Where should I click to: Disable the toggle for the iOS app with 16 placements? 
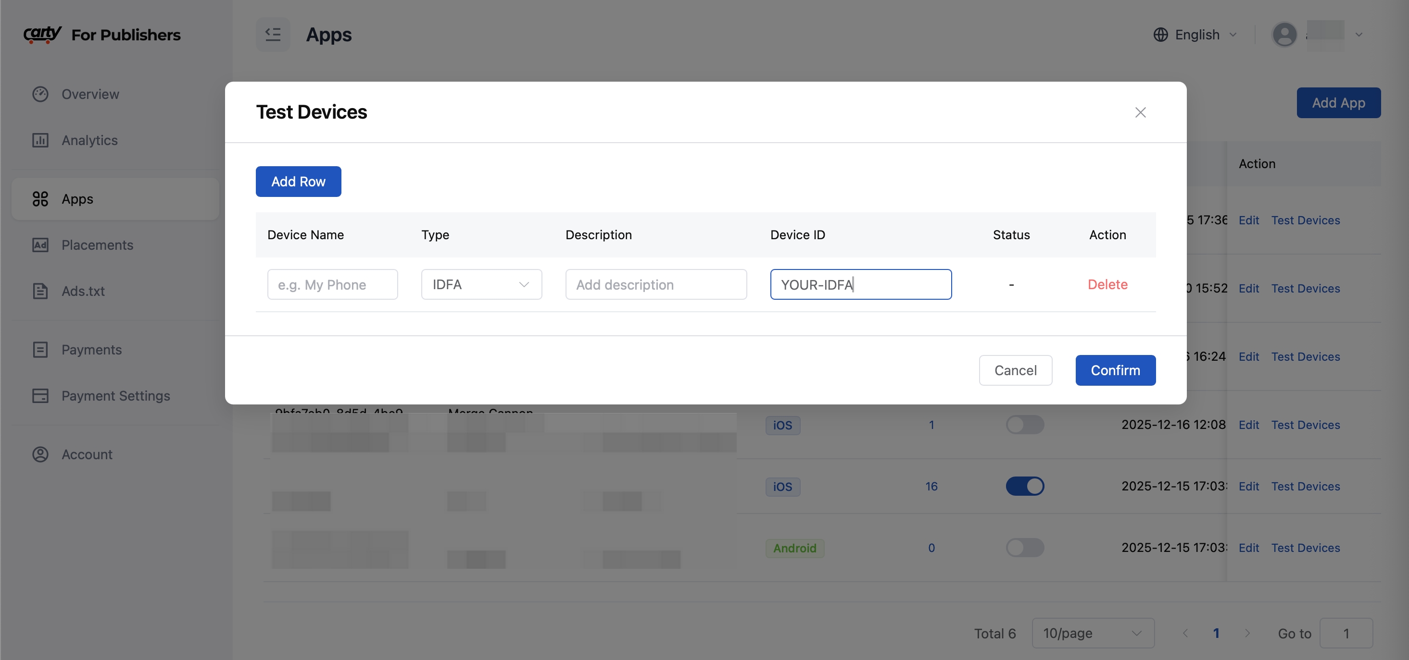(x=1024, y=486)
